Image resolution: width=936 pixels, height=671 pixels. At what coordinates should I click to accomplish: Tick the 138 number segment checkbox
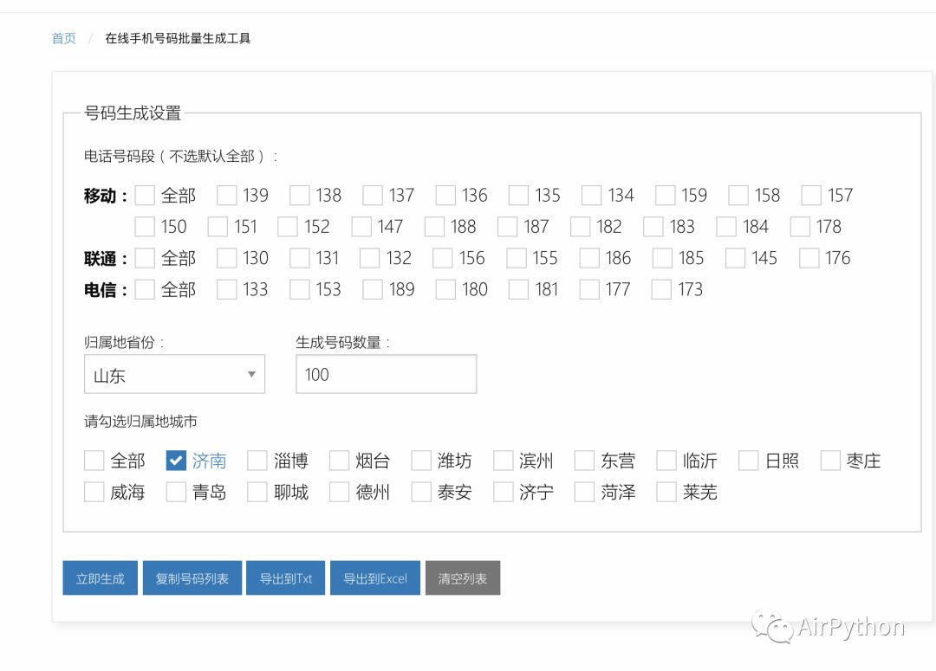tap(300, 195)
